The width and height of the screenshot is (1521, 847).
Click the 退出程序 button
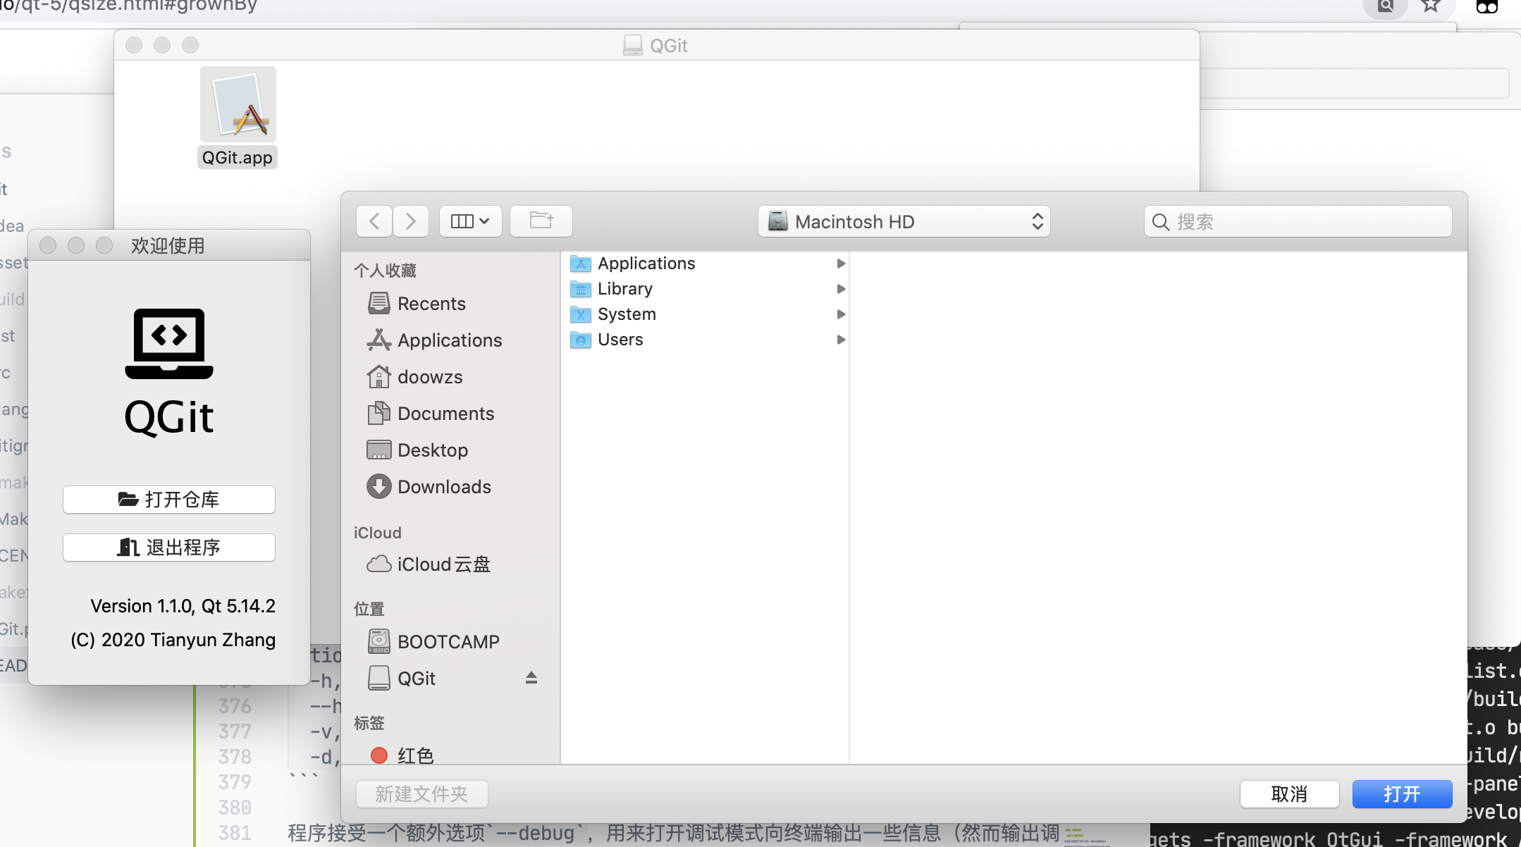click(x=169, y=548)
